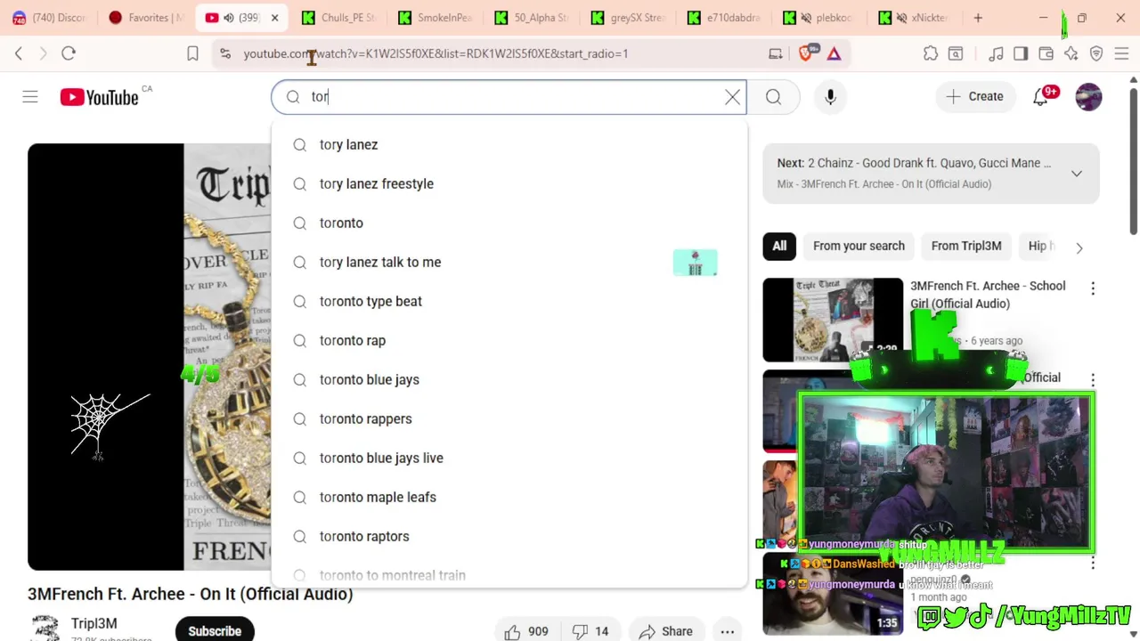This screenshot has height=641, width=1140.
Task: Open the tab search icon
Action: point(956,53)
